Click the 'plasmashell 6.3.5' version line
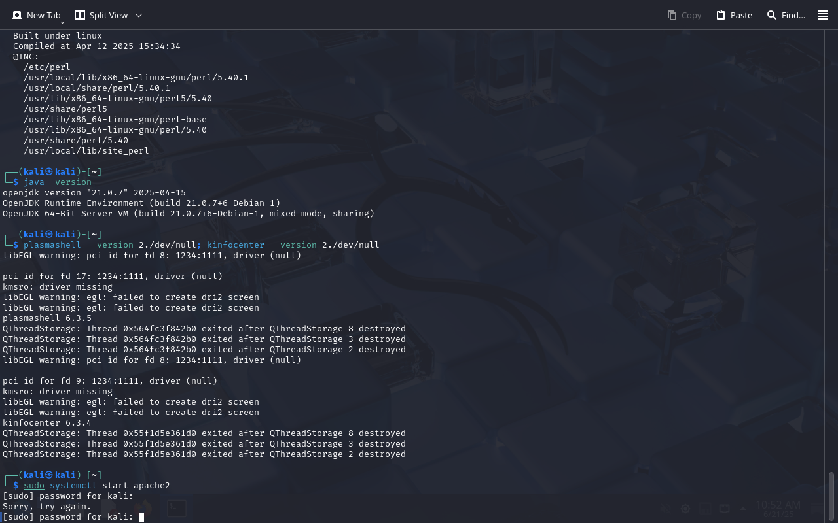Image resolution: width=838 pixels, height=523 pixels. click(x=47, y=318)
